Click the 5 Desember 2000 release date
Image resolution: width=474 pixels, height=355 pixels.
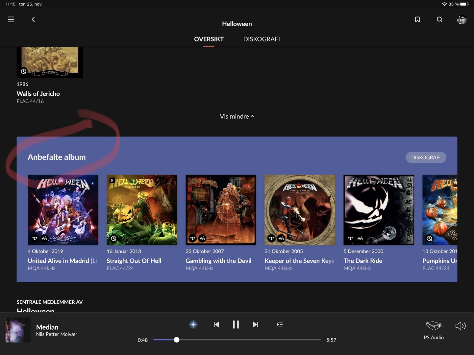click(x=363, y=251)
